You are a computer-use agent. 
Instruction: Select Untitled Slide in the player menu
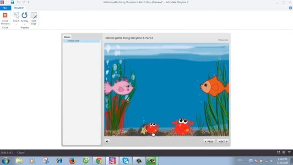point(81,41)
